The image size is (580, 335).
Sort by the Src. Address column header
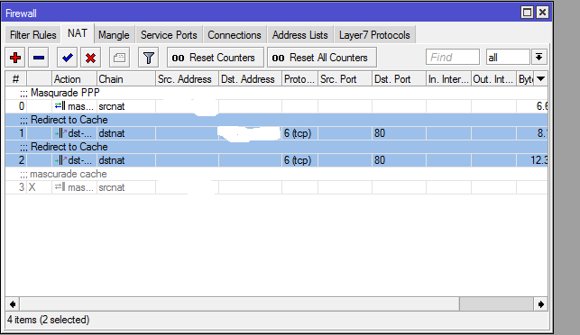[187, 79]
